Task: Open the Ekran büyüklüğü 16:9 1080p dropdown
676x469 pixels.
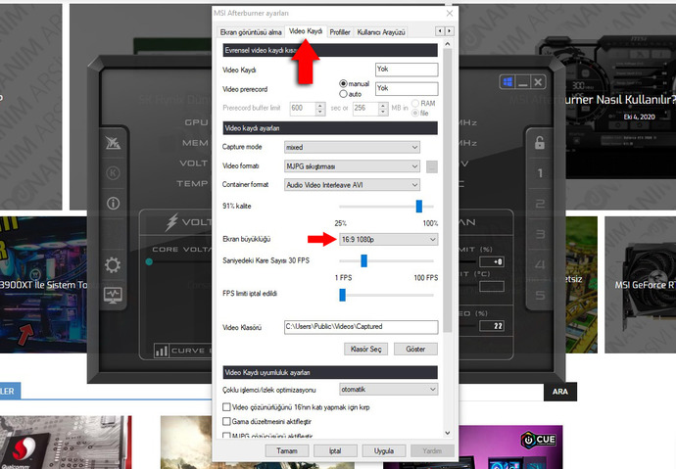Action: pos(388,240)
